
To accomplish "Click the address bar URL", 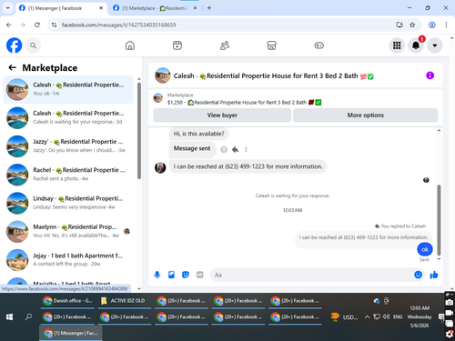I will click(118, 25).
